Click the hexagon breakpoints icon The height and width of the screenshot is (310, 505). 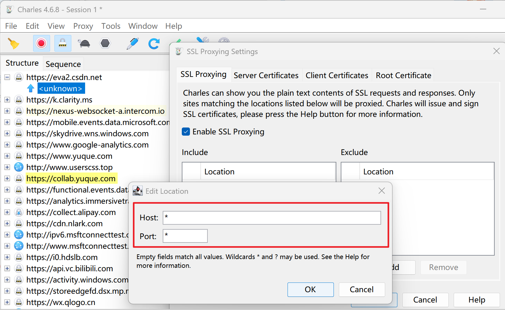click(x=105, y=43)
